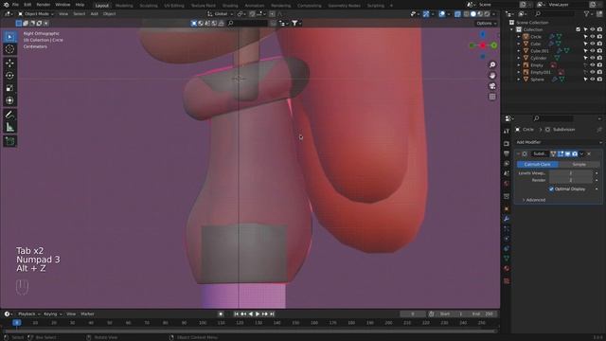Open the Object properties tab icon
The height and width of the screenshot is (341, 606).
507,208
